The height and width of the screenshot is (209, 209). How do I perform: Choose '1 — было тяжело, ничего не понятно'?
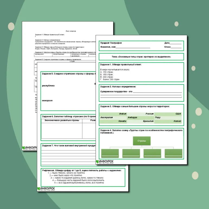[x=66, y=173]
